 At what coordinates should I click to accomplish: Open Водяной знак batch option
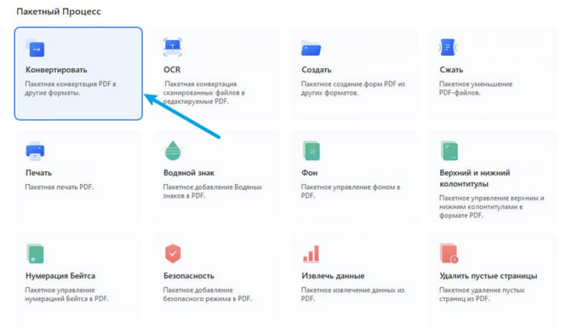click(189, 173)
